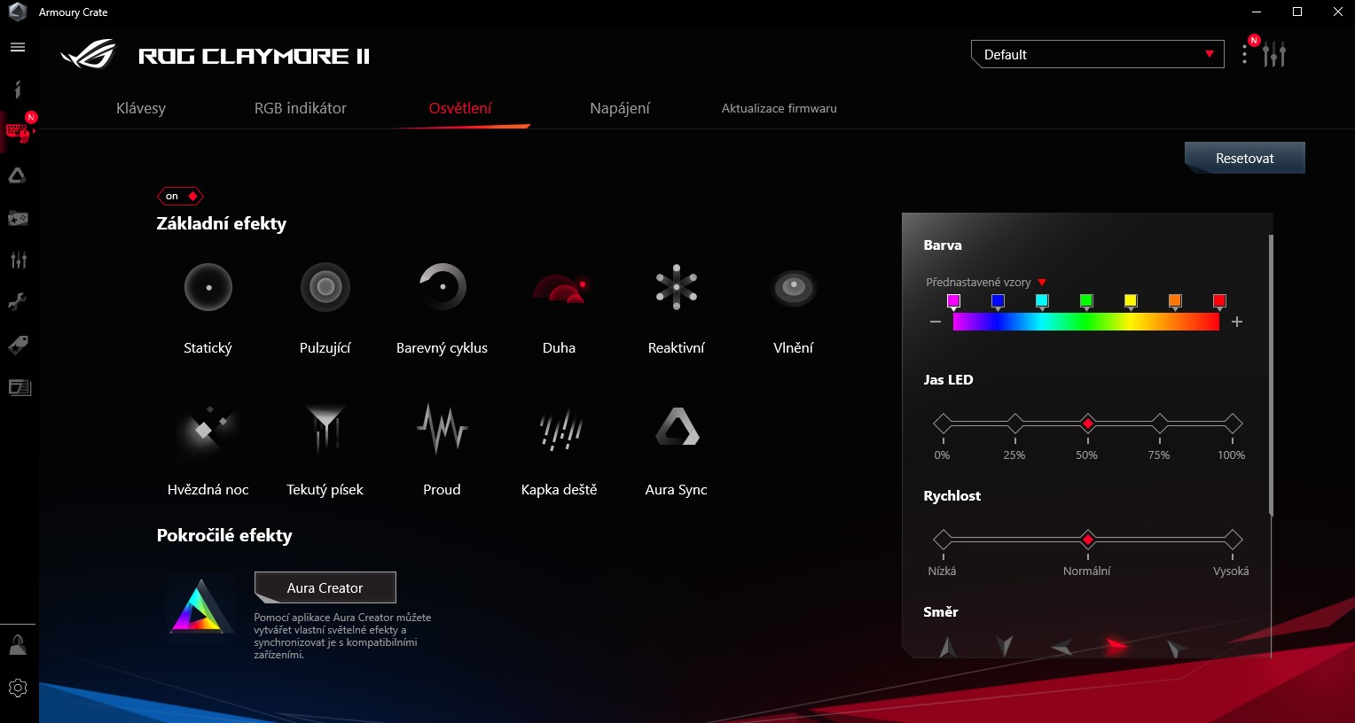Toggle the lighting on switch
1355x723 pixels.
pyautogui.click(x=181, y=196)
